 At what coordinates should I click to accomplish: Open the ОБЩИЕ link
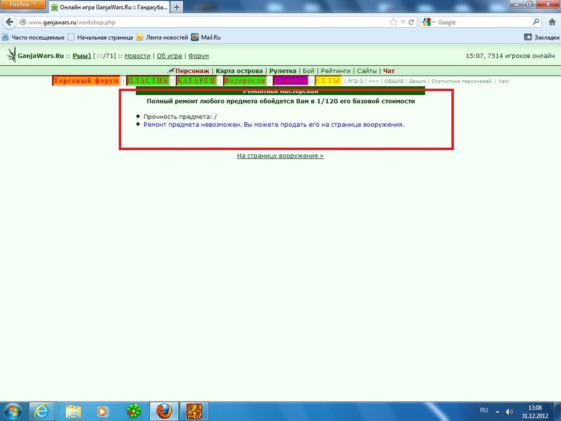(x=394, y=81)
